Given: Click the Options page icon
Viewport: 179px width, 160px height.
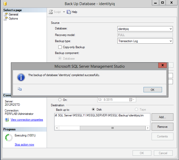Looking at the screenshot, I should click(6, 19).
